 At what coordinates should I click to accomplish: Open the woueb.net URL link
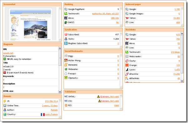[x=8, y=53]
